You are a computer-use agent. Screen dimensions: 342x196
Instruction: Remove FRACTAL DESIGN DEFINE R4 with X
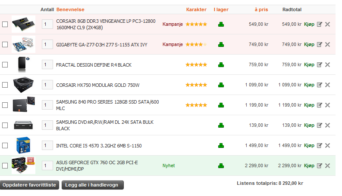pyautogui.click(x=327, y=64)
